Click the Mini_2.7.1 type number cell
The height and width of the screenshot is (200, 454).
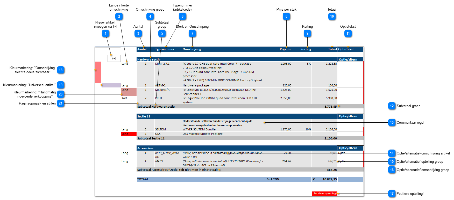[162, 64]
